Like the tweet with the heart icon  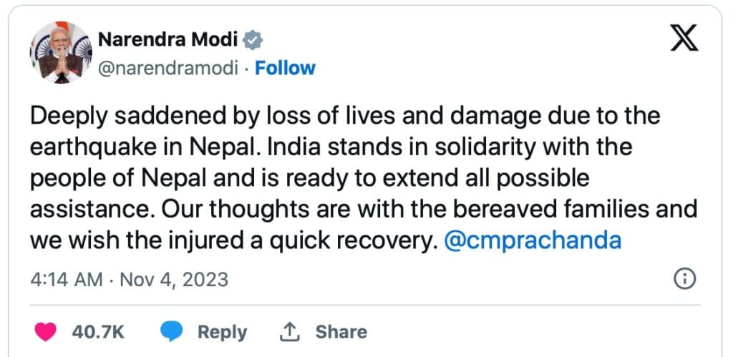(x=45, y=331)
